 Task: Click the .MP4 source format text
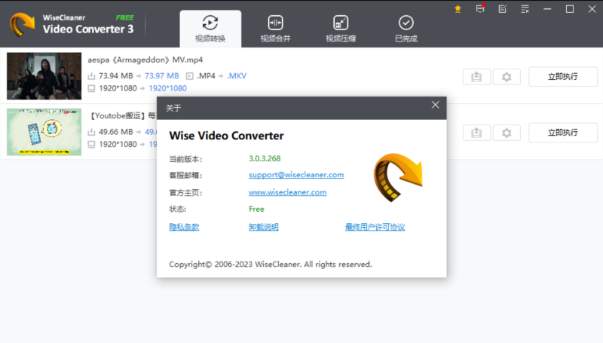click(206, 75)
